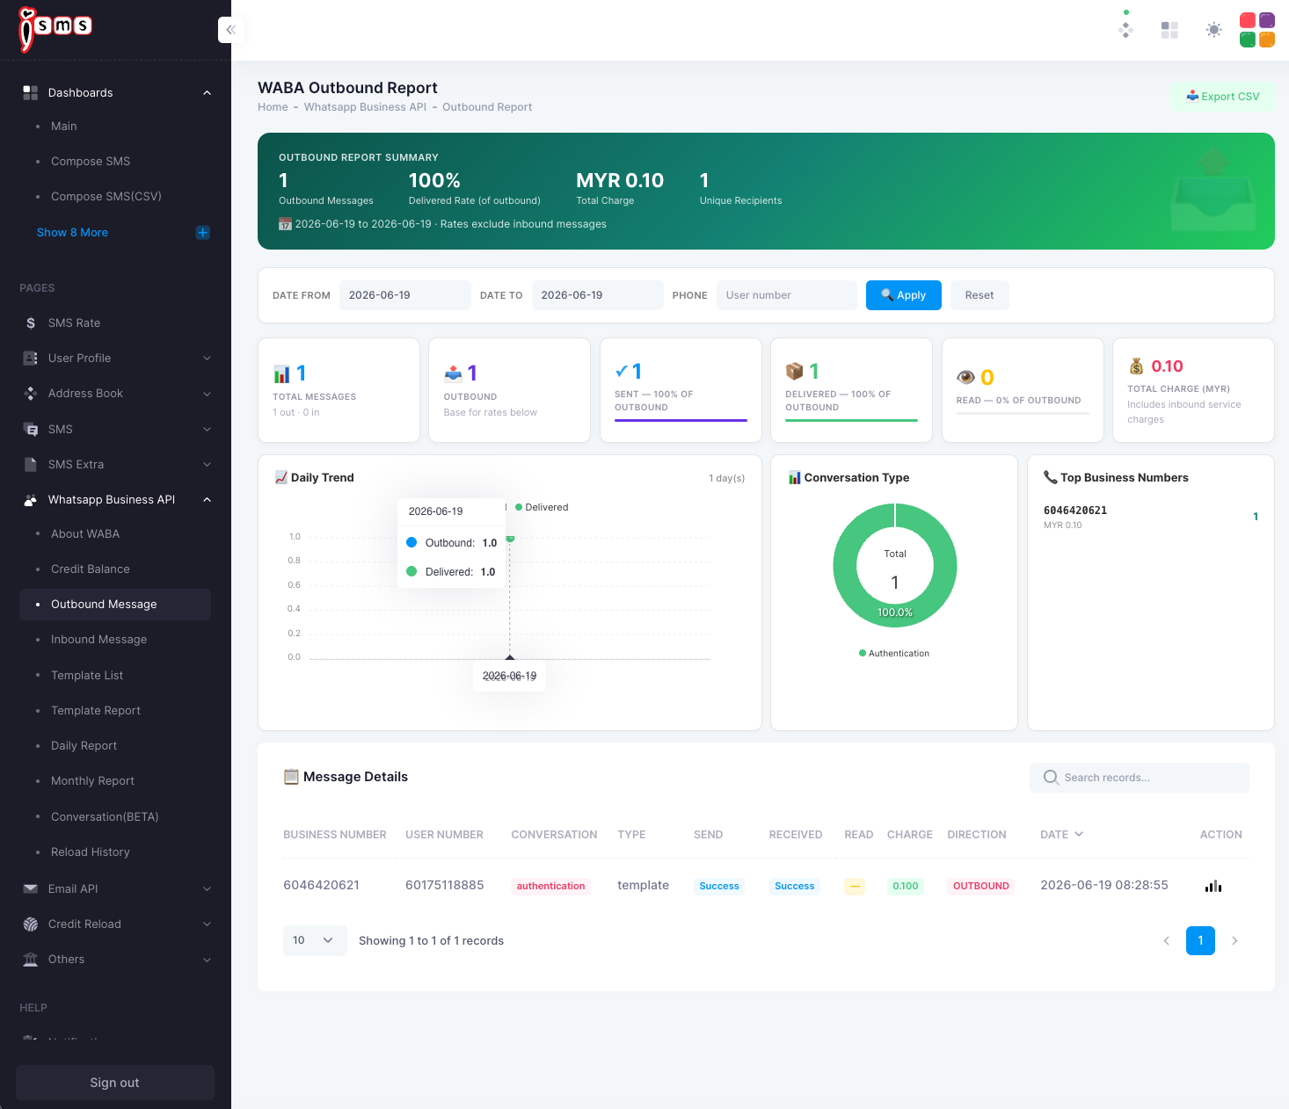1289x1109 pixels.
Task: Expand the SMS Extra menu
Action: tap(208, 465)
